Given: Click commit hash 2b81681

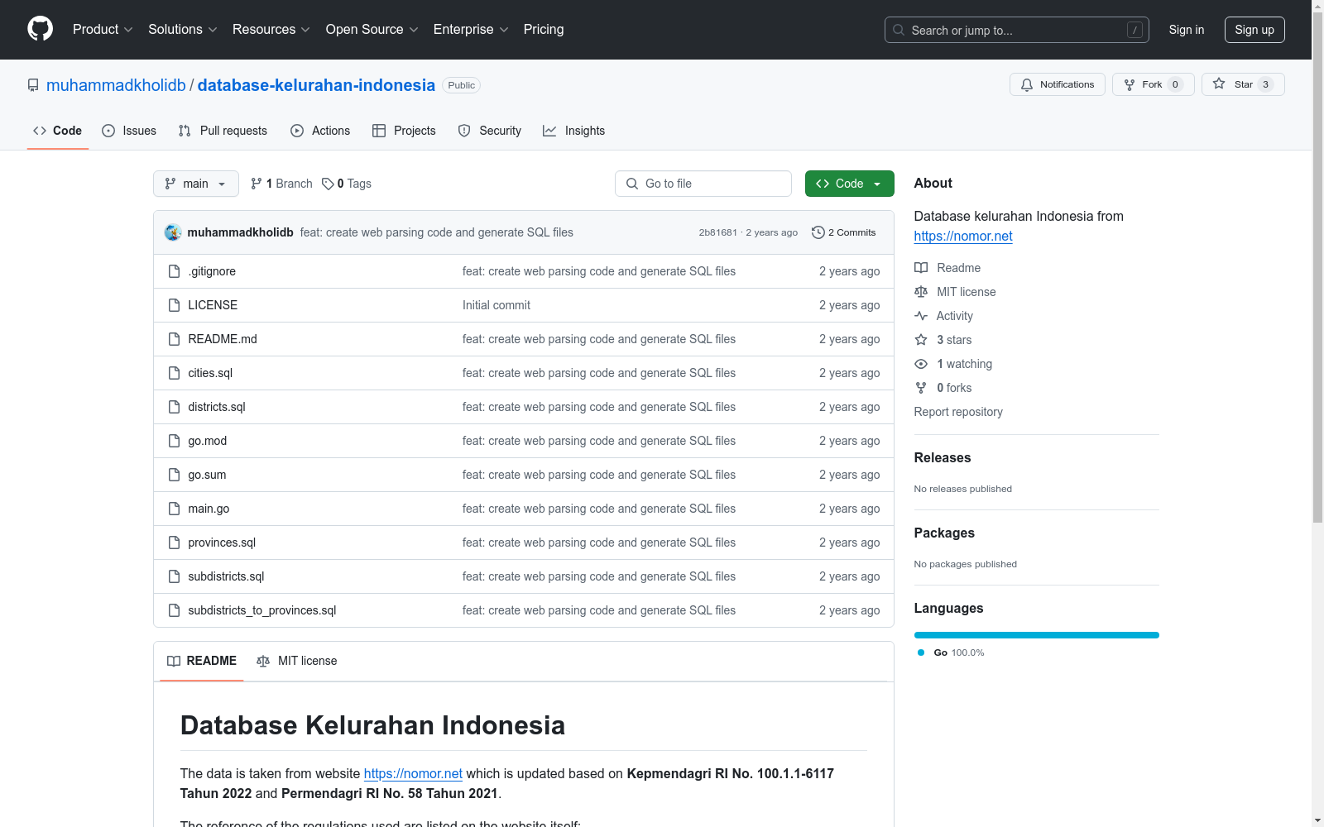Looking at the screenshot, I should point(717,232).
